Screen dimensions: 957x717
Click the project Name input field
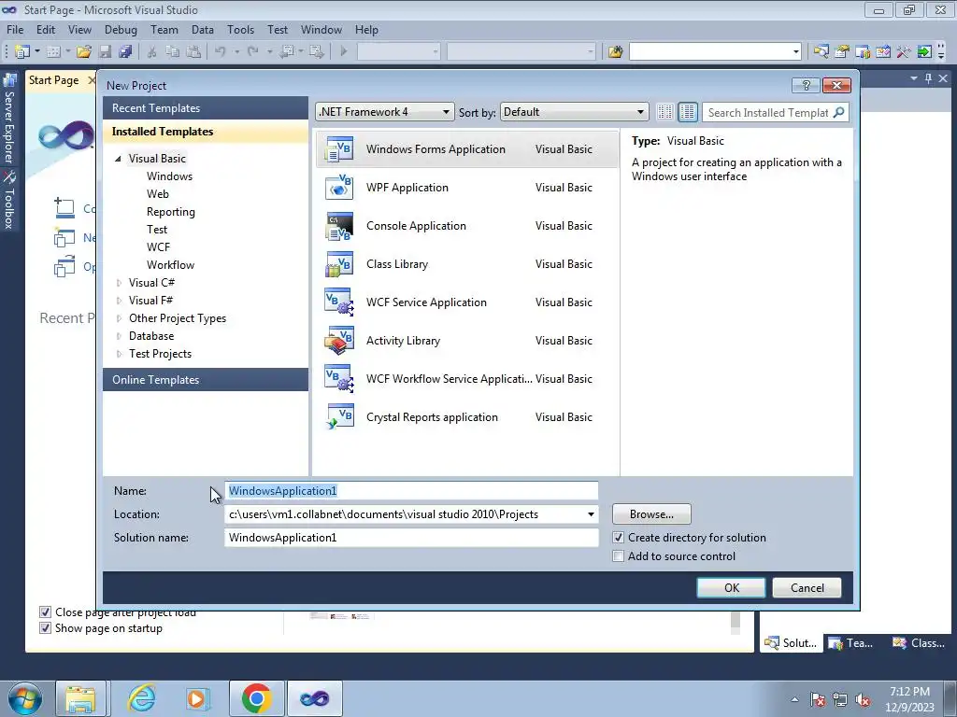click(x=411, y=491)
